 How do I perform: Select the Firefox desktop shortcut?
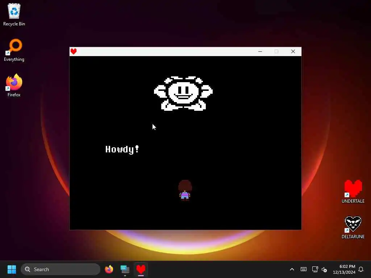click(x=14, y=85)
